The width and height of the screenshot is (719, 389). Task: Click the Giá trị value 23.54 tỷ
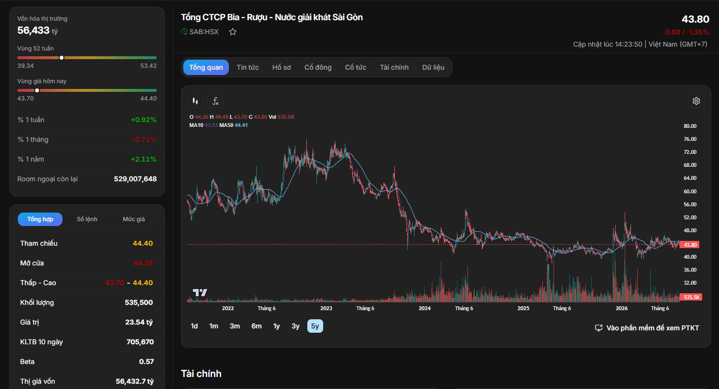(139, 322)
